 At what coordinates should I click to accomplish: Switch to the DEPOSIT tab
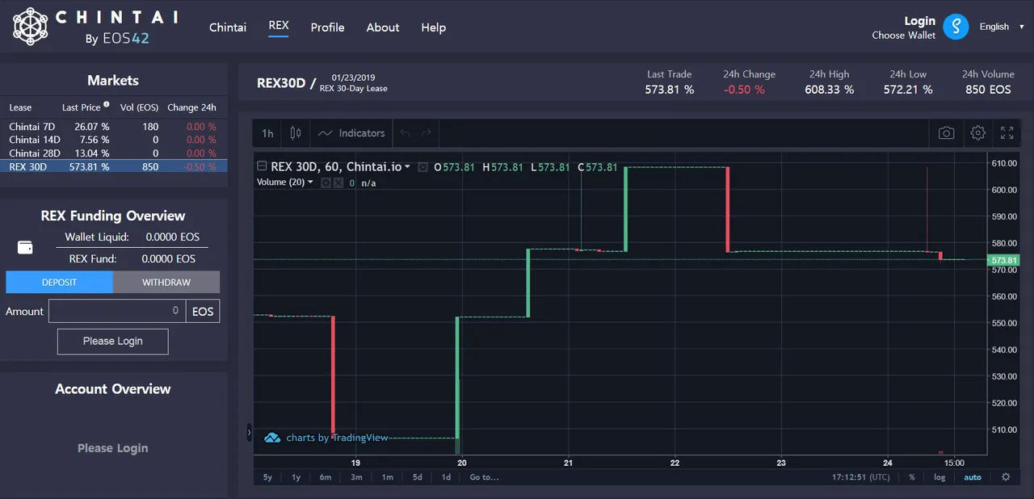[x=60, y=282]
